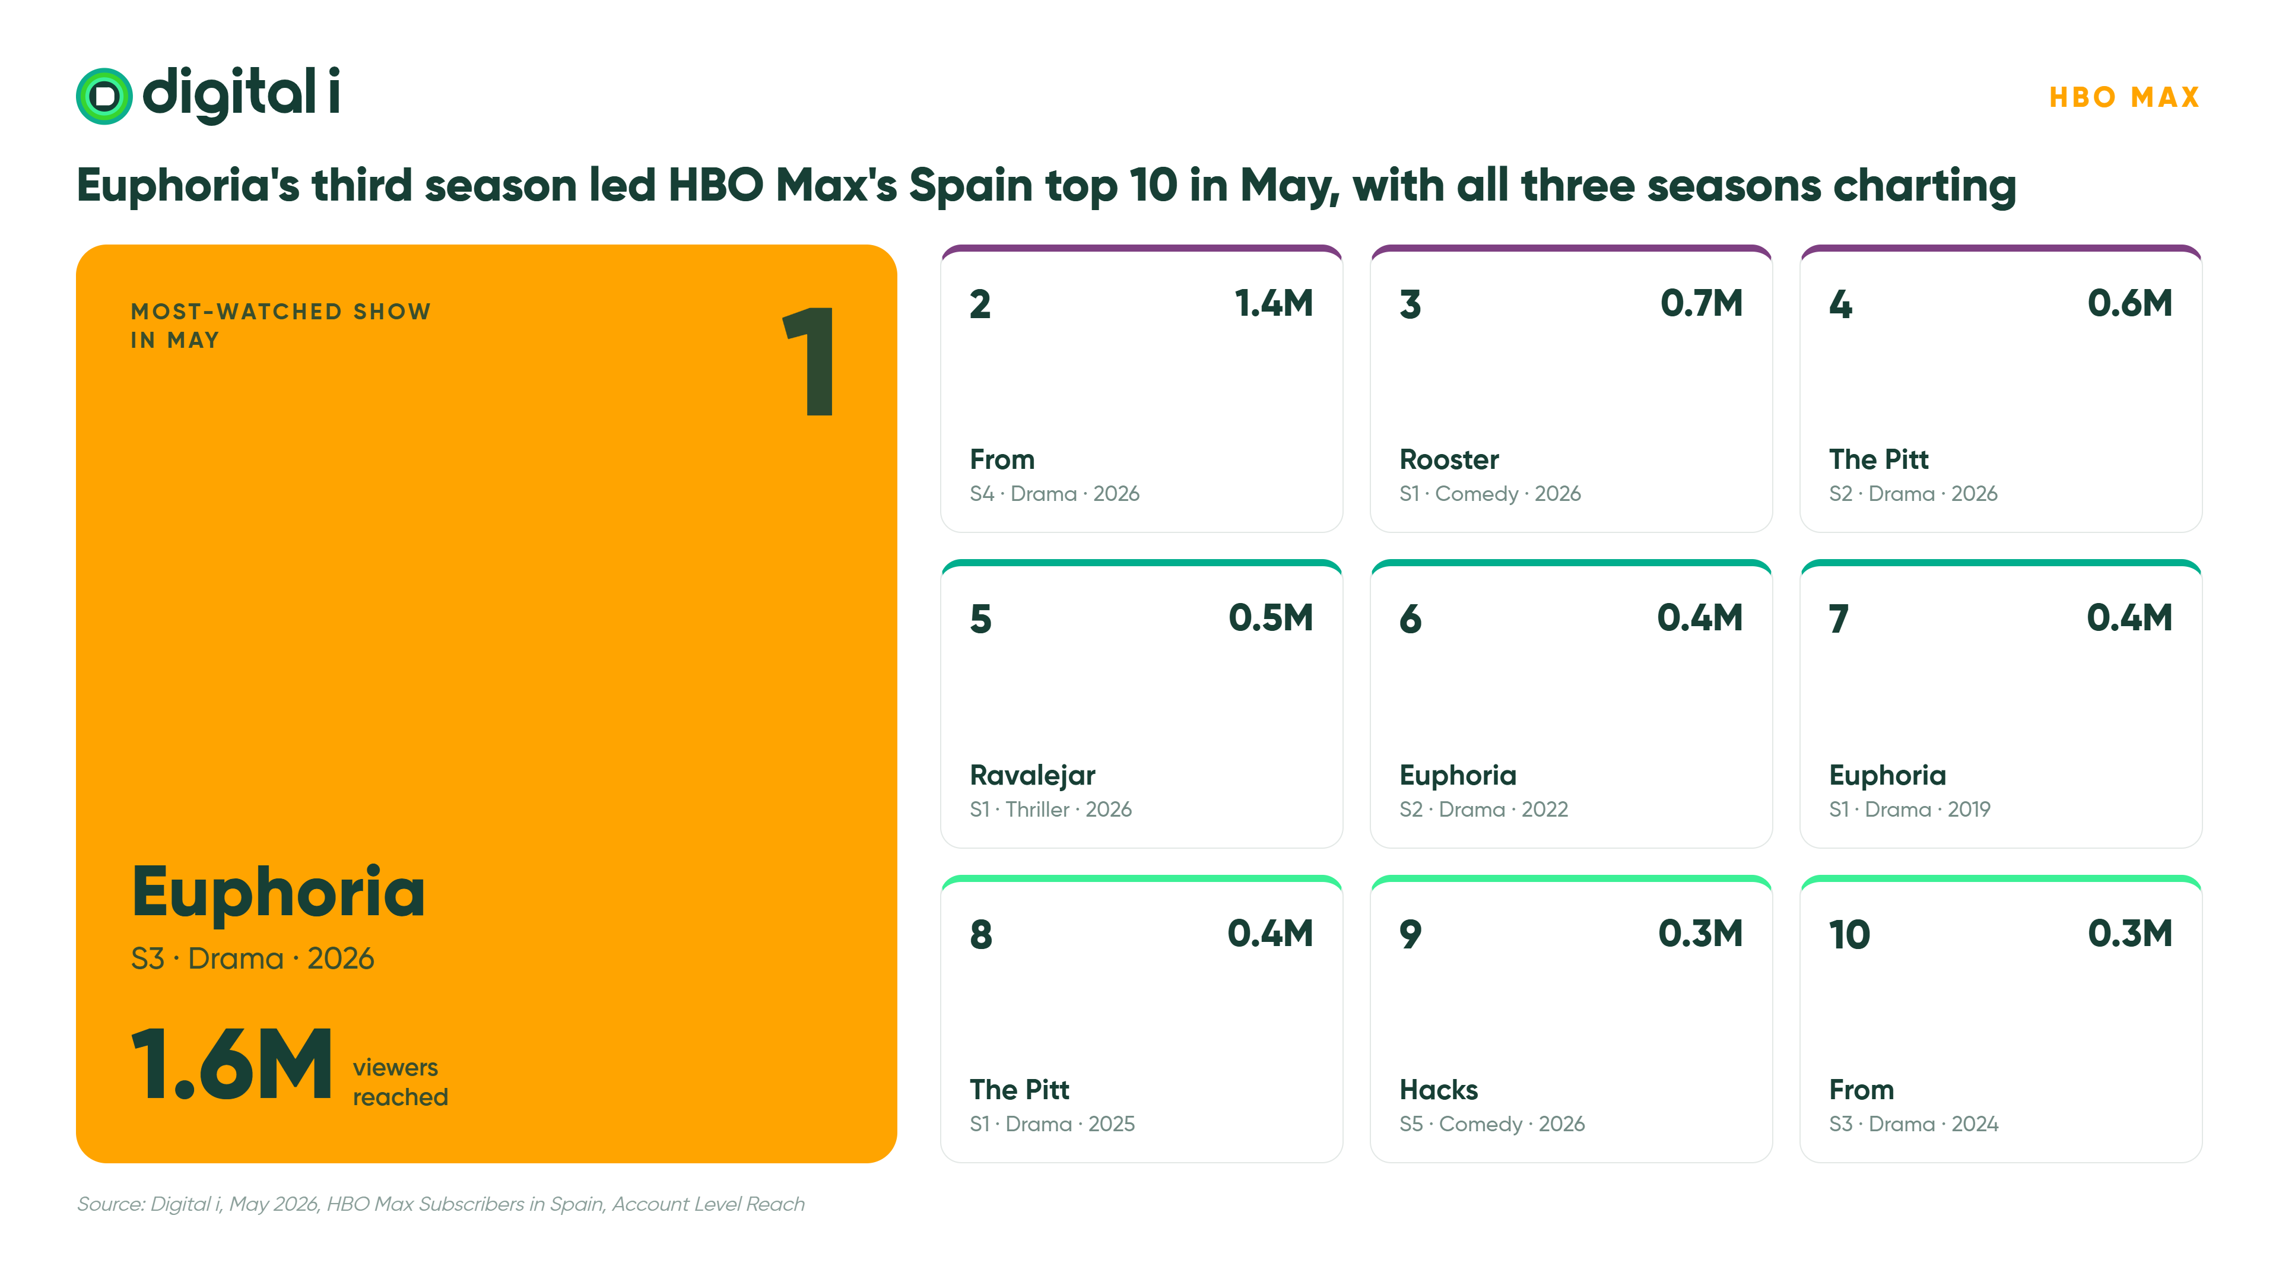Open The Pitt S1 Drama 2025 card

[x=1141, y=1018]
